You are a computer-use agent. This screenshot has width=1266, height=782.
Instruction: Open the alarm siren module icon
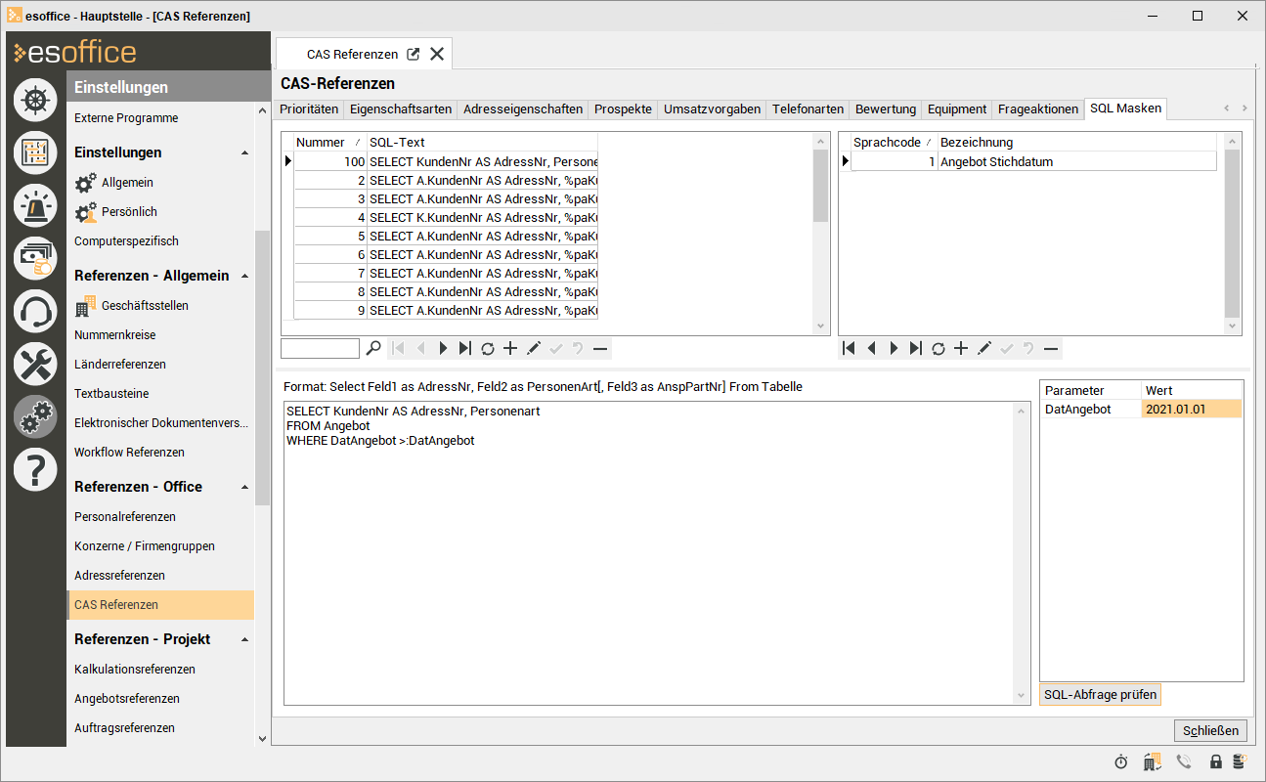35,205
